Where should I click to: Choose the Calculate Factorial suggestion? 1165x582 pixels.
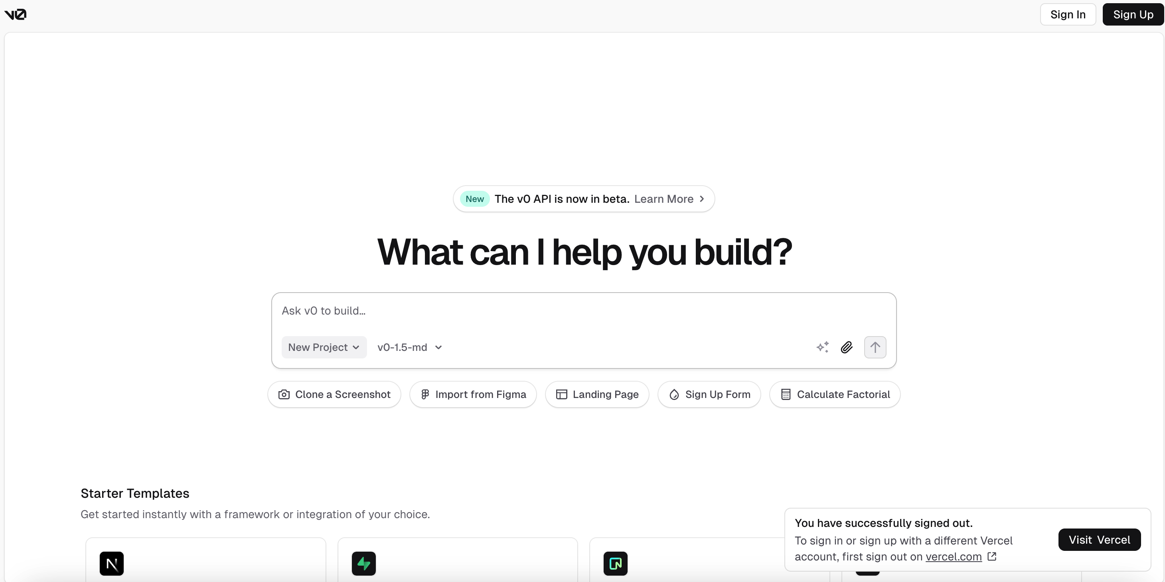pyautogui.click(x=834, y=394)
